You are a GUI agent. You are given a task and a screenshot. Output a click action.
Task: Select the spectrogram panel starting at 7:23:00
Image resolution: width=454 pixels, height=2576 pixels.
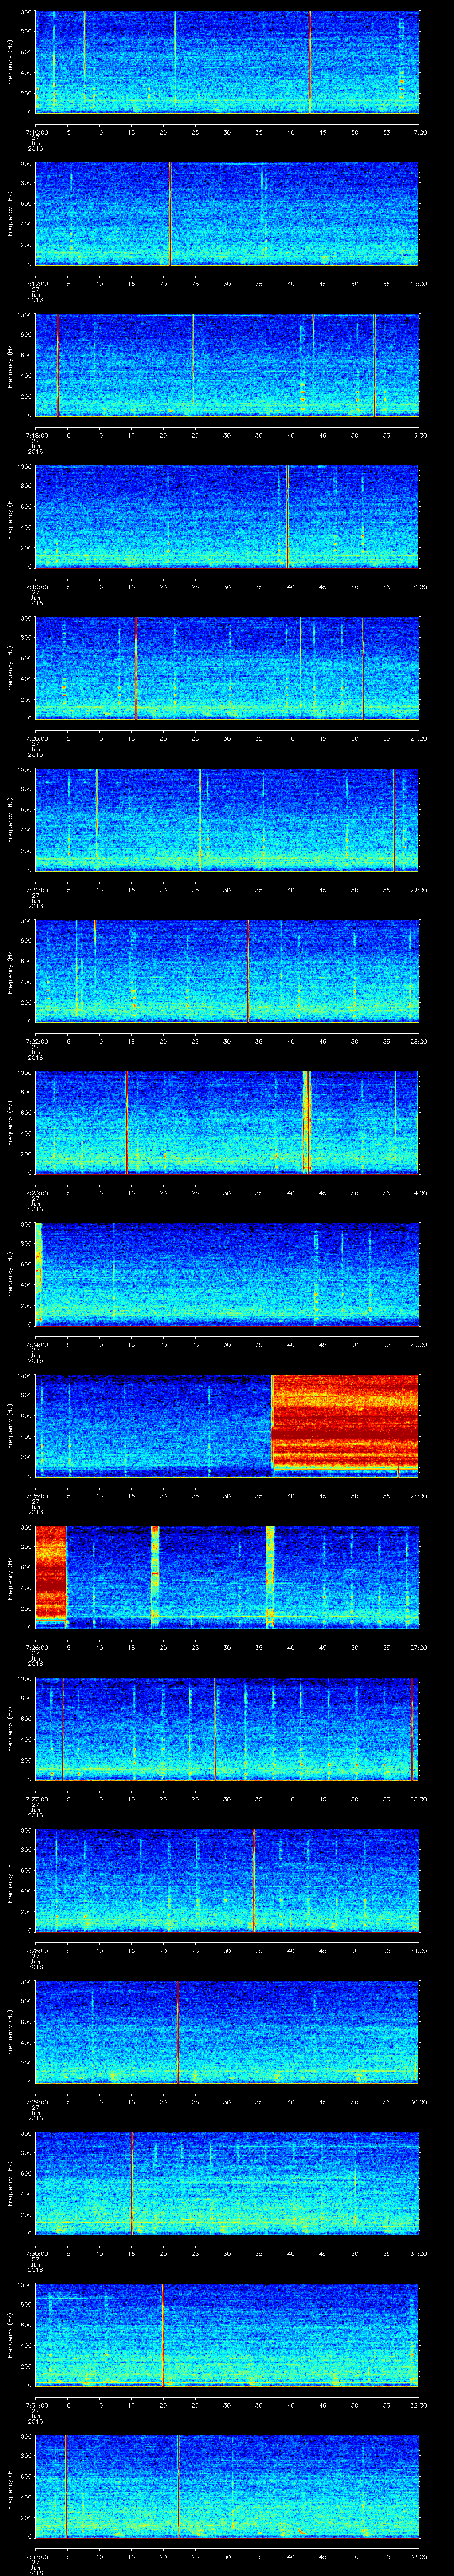227,1123
